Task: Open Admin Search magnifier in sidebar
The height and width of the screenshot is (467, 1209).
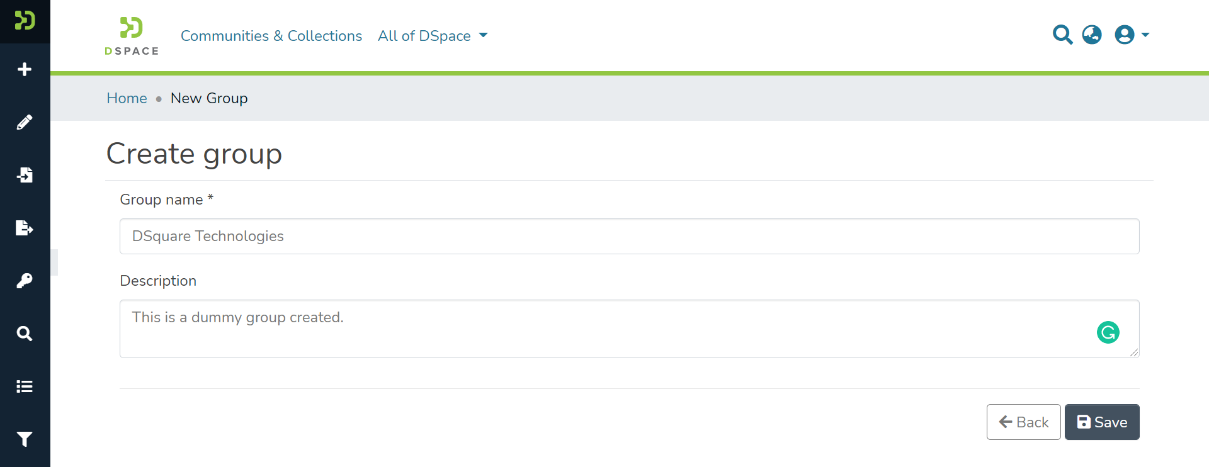Action: coord(25,334)
